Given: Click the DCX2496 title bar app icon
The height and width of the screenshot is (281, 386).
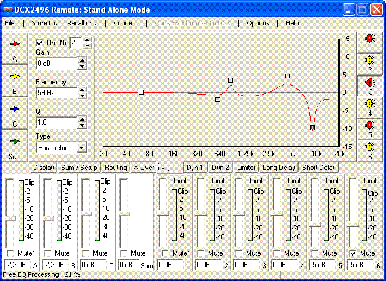Looking at the screenshot, I should (8, 10).
